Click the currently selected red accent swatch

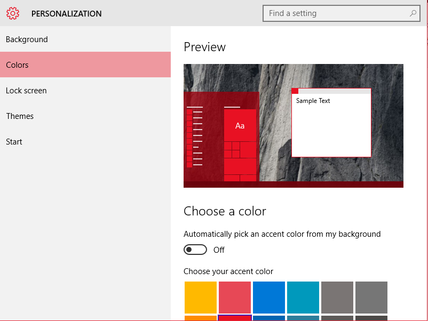235,318
